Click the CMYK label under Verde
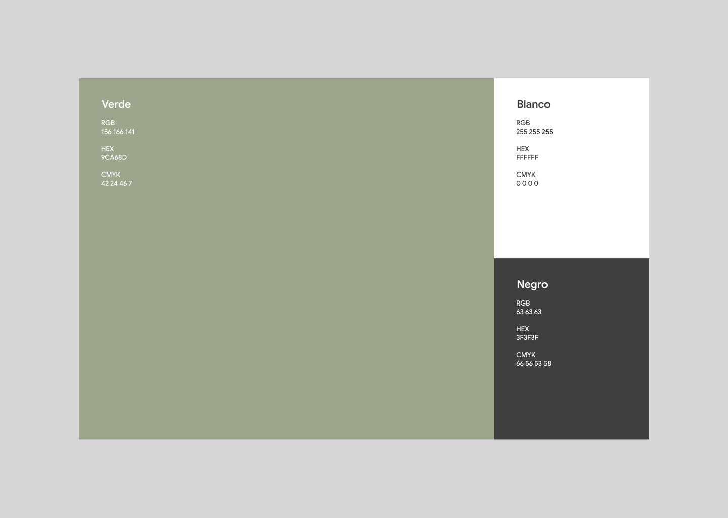728x518 pixels. pyautogui.click(x=111, y=175)
